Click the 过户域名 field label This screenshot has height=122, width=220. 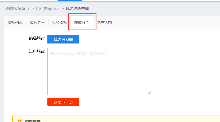[x=37, y=51]
